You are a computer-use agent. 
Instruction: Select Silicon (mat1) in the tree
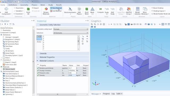10,69
